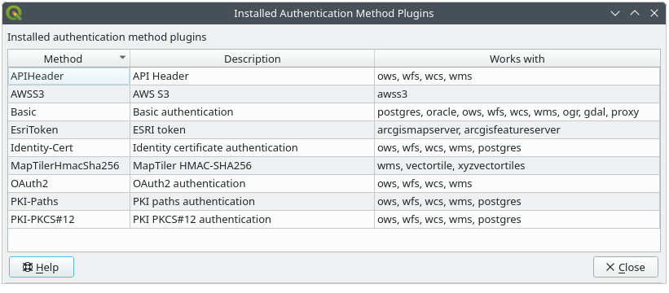Click the Basic authentication description cell
Viewport: 669px width, 293px height.
click(252, 112)
